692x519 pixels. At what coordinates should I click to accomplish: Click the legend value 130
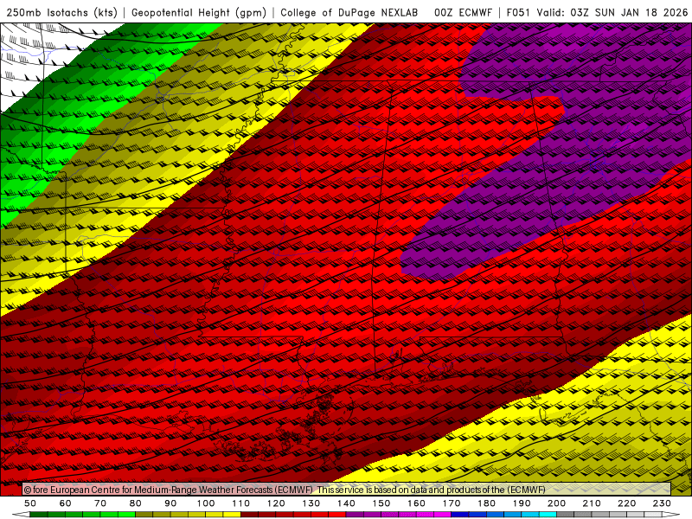click(x=311, y=503)
